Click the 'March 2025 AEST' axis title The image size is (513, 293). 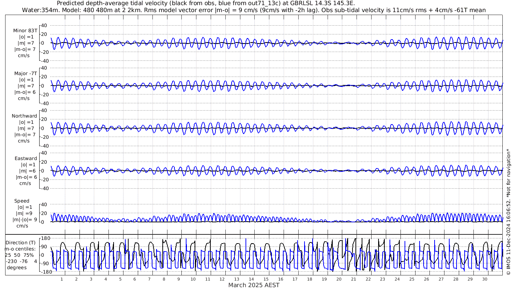tap(254, 285)
